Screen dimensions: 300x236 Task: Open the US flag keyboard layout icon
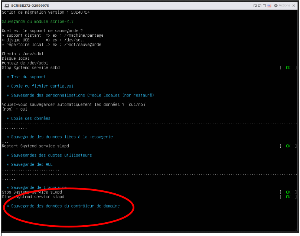[x=270, y=6]
